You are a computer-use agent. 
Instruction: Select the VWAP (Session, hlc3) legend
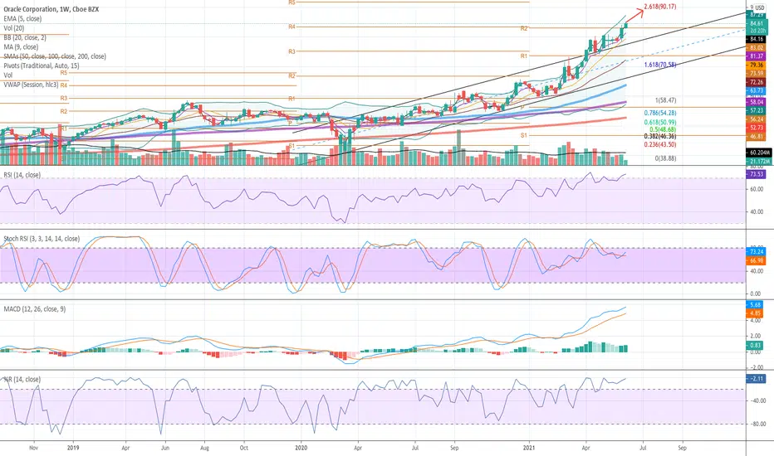31,85
